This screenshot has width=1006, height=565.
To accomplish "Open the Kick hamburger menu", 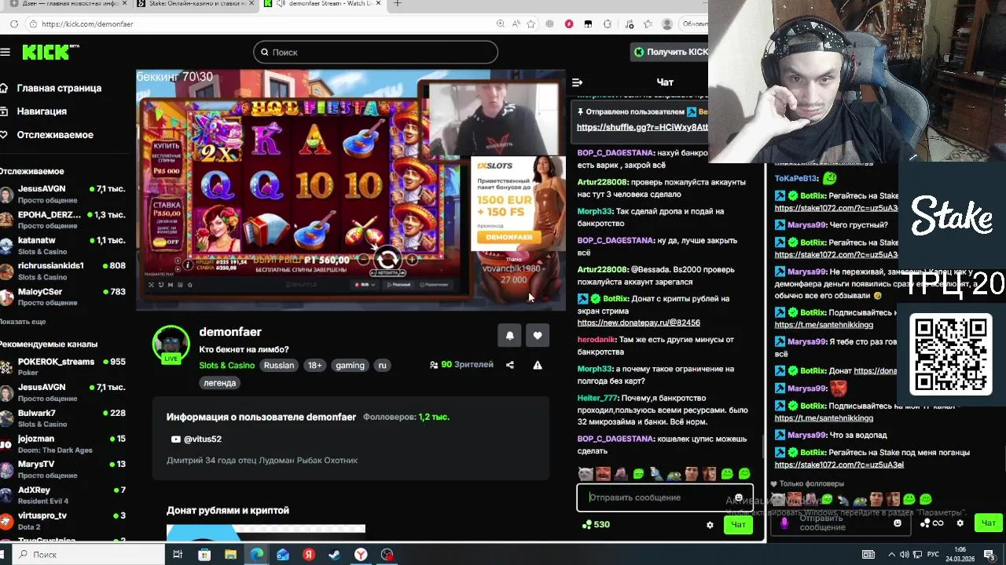I will tap(6, 52).
